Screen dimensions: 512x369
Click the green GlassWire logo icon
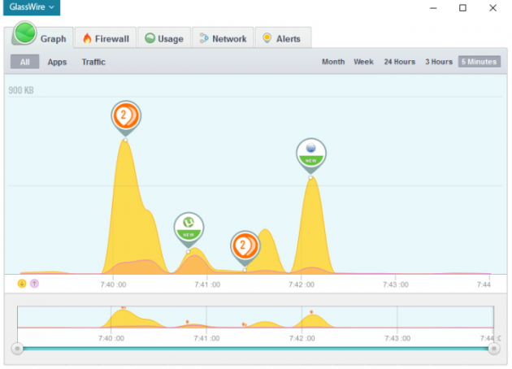point(25,33)
